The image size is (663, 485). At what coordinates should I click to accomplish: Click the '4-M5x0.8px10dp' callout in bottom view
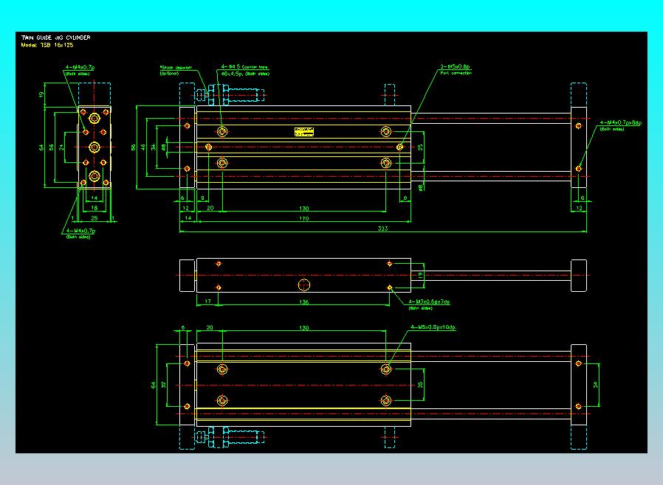pos(433,327)
